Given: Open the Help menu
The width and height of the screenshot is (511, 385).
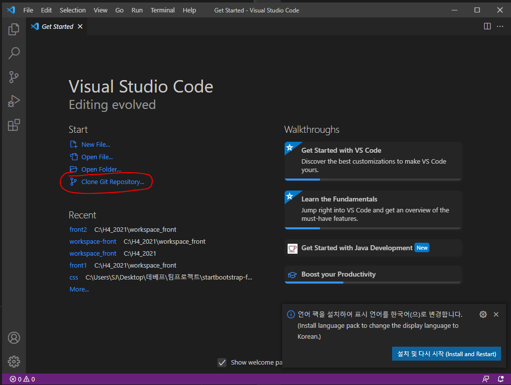Looking at the screenshot, I should [190, 10].
